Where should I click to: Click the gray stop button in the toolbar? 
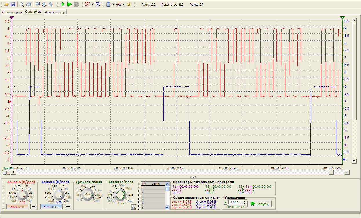tap(76, 4)
